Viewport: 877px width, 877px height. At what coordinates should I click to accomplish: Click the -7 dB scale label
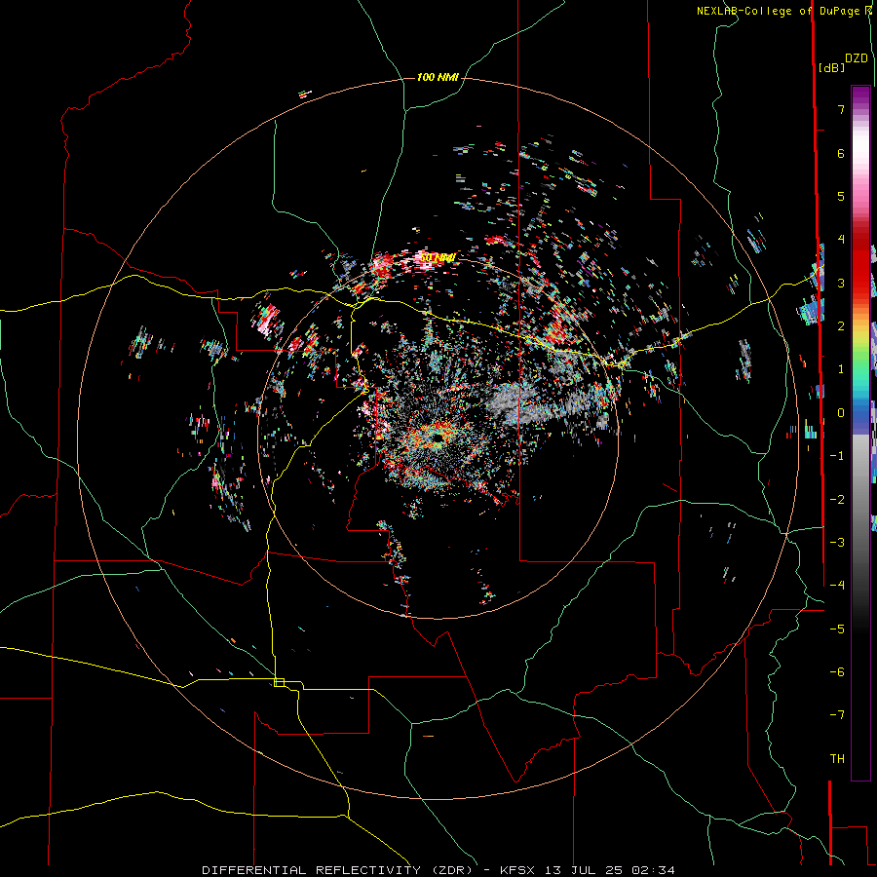tap(837, 715)
